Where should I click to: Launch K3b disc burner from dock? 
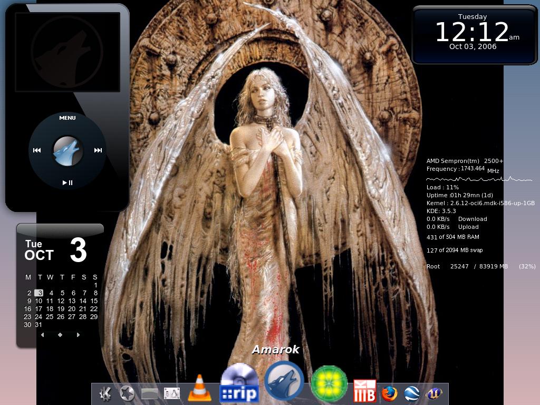pyautogui.click(x=365, y=391)
